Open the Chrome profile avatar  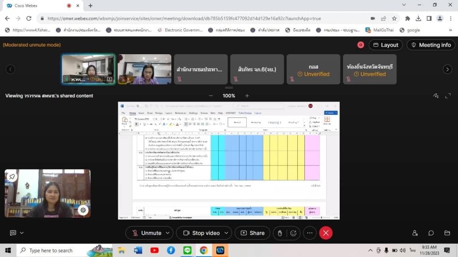click(440, 18)
